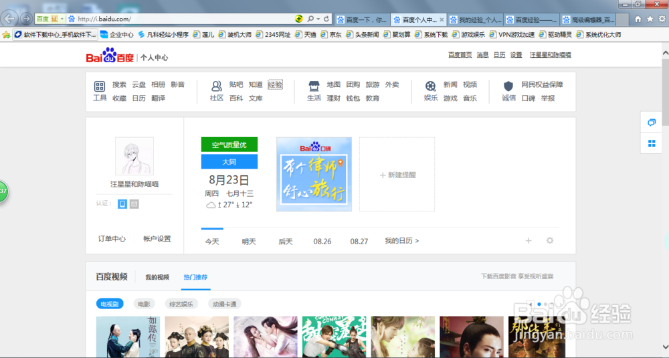Viewport: 669px width, 358px height.
Task: Open browser settings gear icon
Action: coord(662,19)
